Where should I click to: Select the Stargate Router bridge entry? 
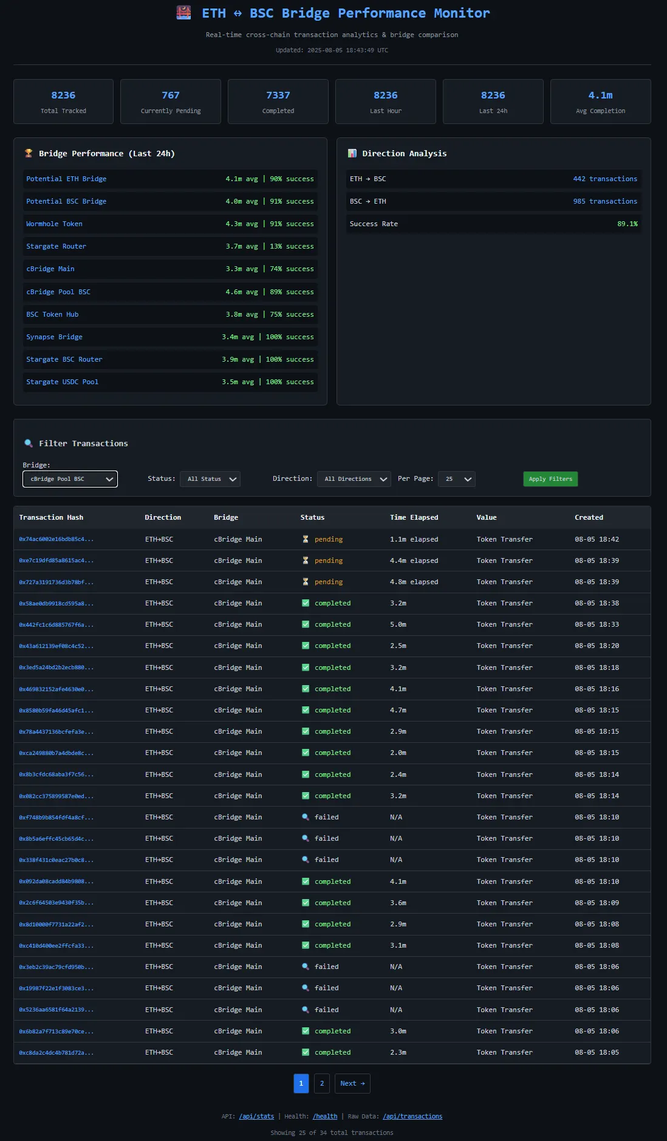[x=56, y=246]
